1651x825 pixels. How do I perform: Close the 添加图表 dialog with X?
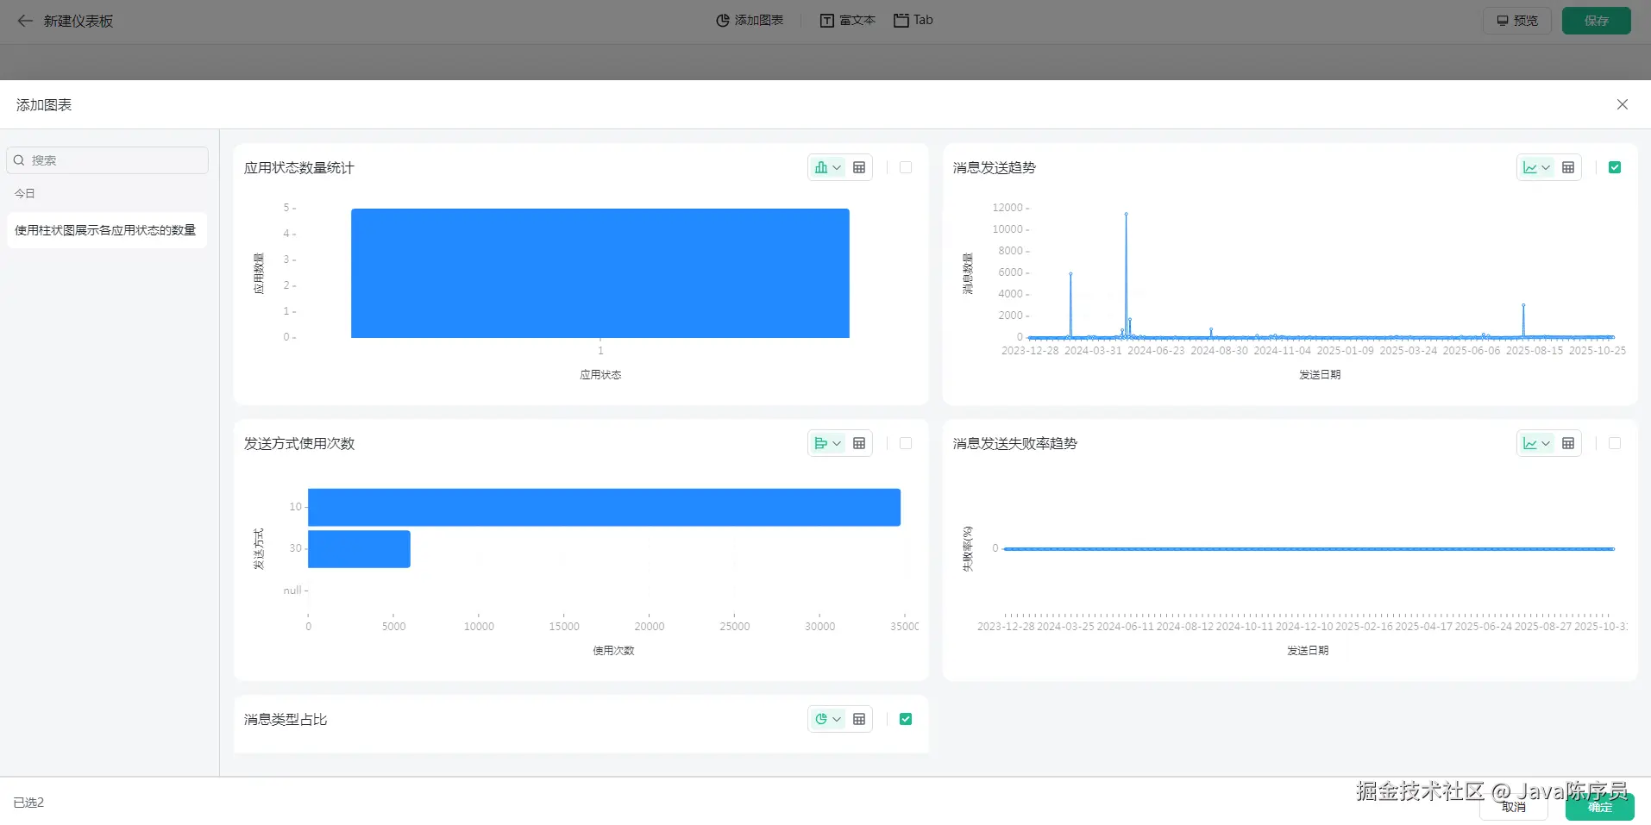(1623, 104)
